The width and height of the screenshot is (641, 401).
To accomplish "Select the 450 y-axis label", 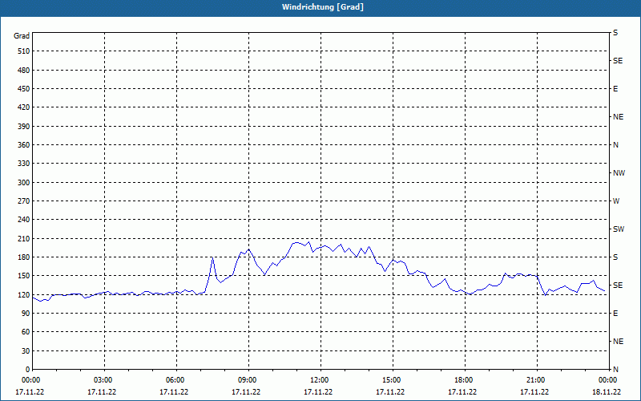I will click(24, 89).
